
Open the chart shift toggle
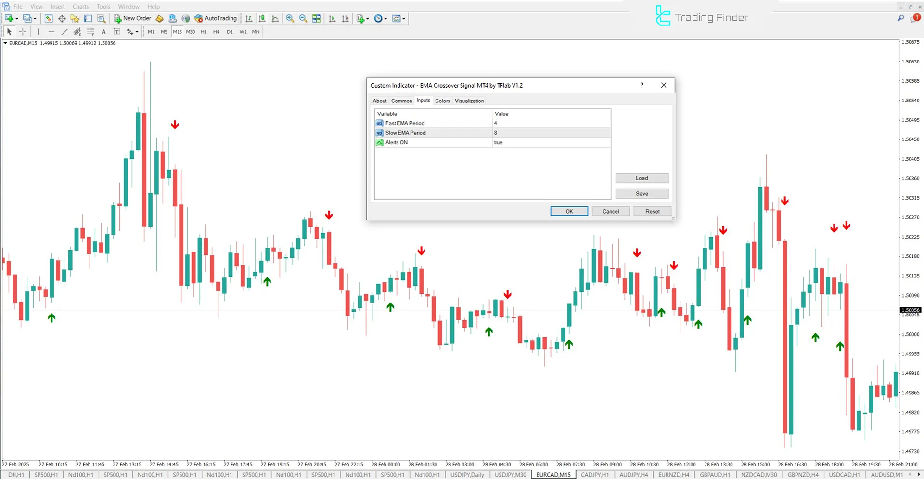click(345, 18)
